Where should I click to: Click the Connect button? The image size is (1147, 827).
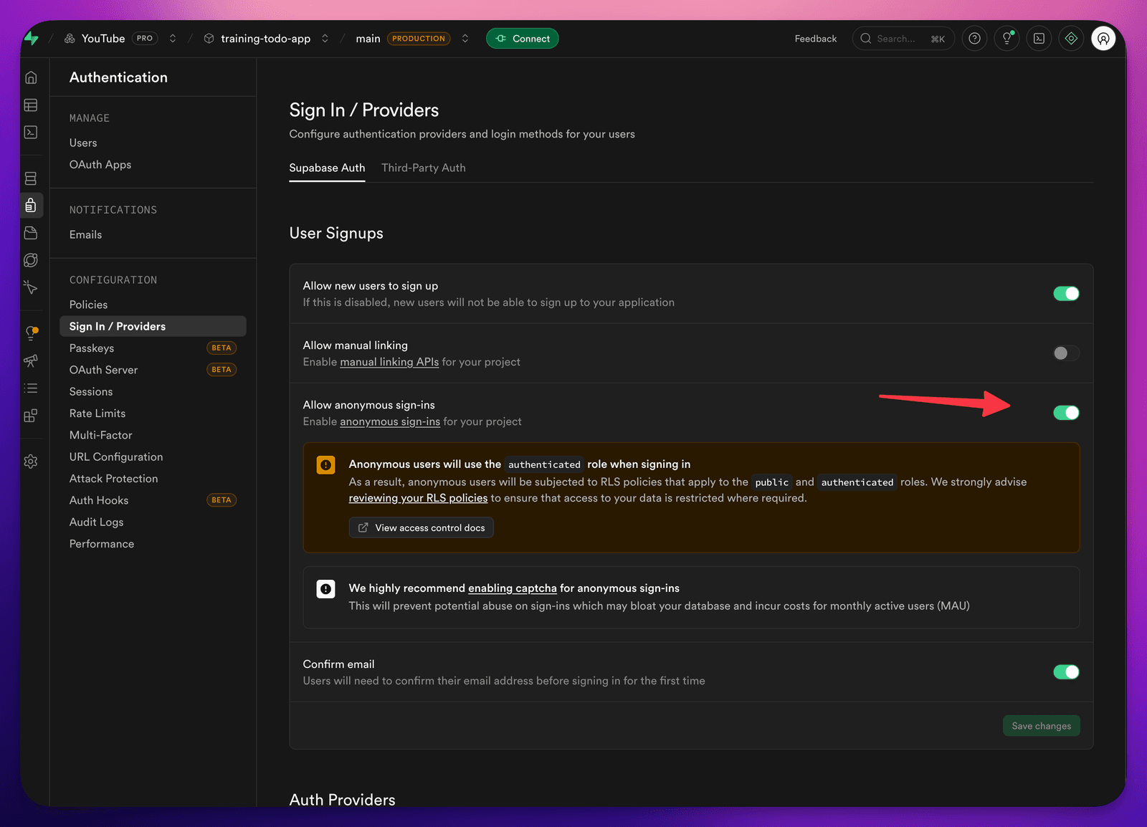click(523, 39)
